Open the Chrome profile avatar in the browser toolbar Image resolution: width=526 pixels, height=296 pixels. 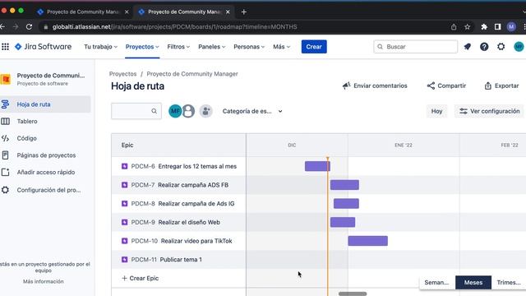pyautogui.click(x=511, y=27)
